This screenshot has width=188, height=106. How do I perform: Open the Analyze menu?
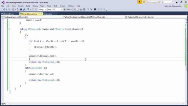(x=63, y=6)
